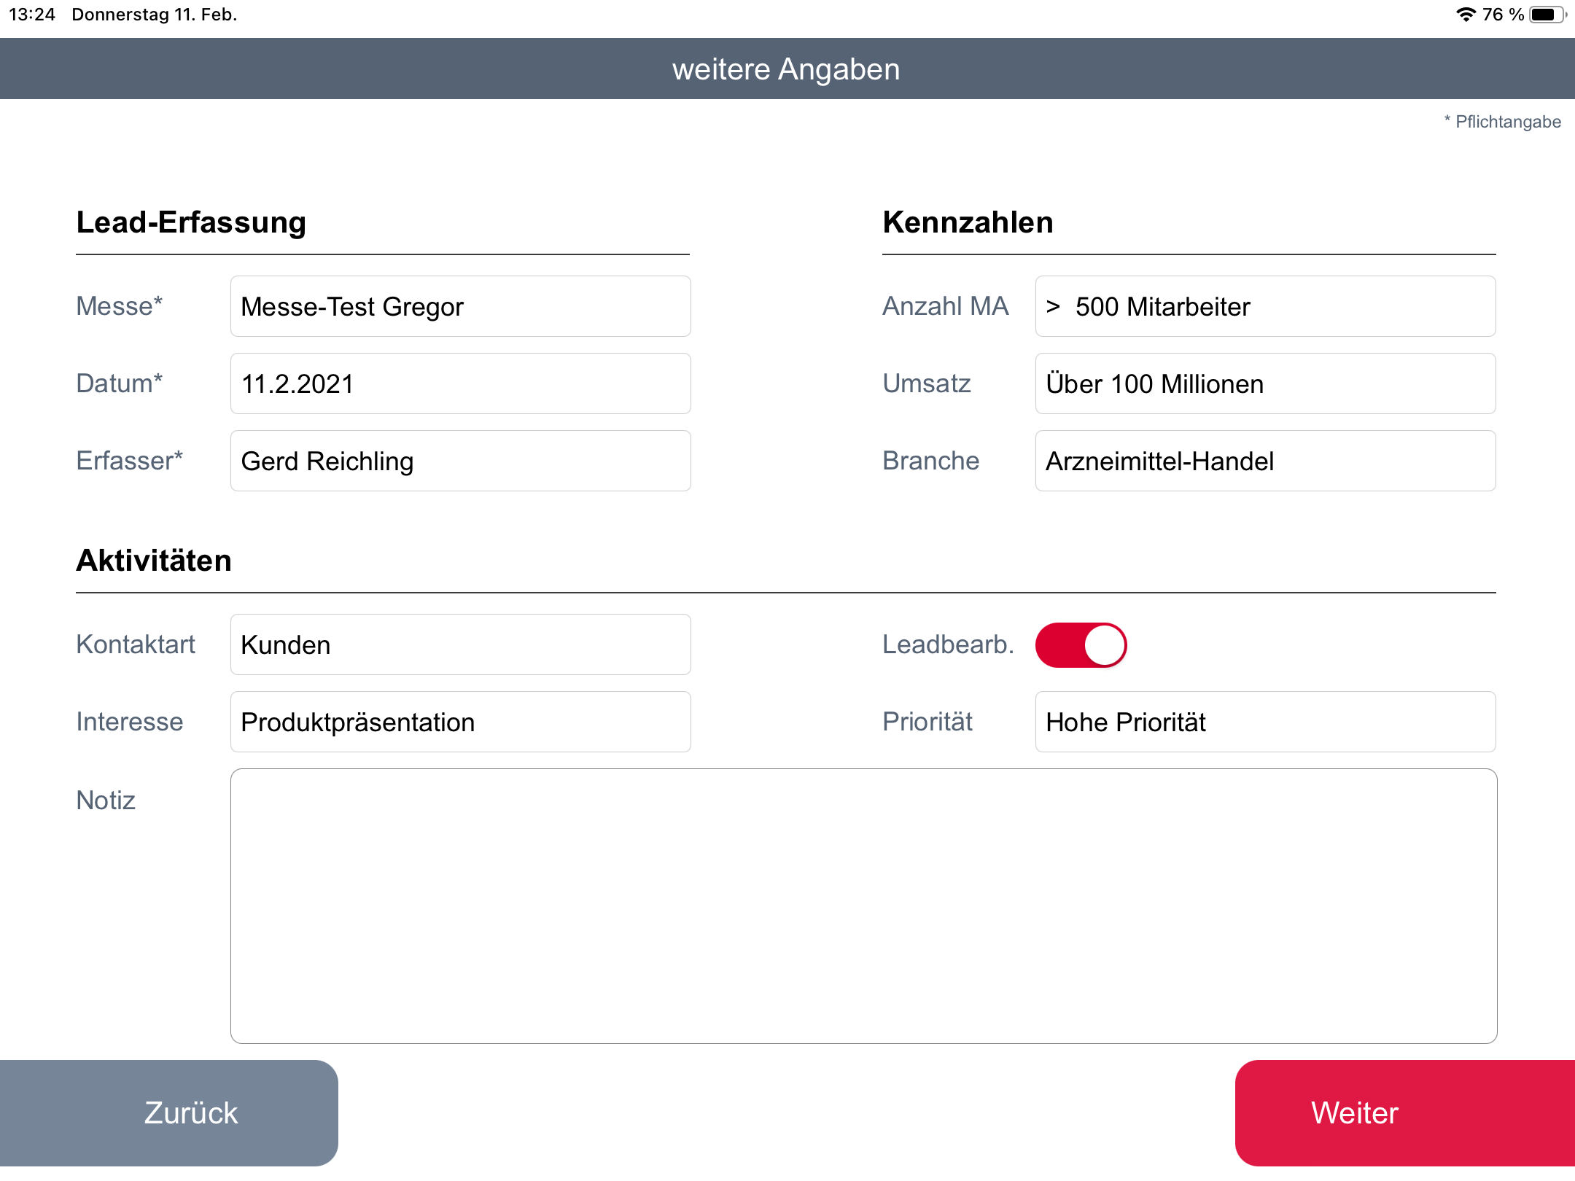Tap the Wi-Fi status icon
Image resolution: width=1575 pixels, height=1181 pixels.
(x=1466, y=15)
